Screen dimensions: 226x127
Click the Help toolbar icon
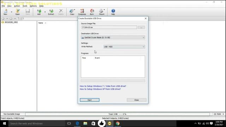pos(113,12)
